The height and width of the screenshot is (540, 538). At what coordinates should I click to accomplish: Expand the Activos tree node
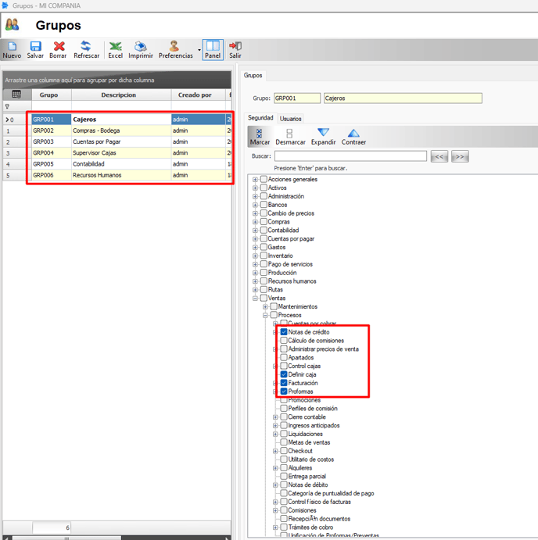pyautogui.click(x=255, y=188)
